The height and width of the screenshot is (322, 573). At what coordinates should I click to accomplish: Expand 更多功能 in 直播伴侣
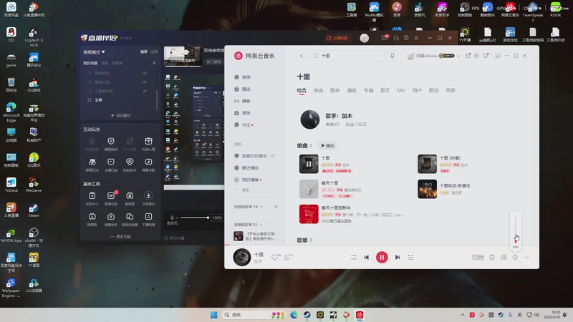[x=120, y=237]
